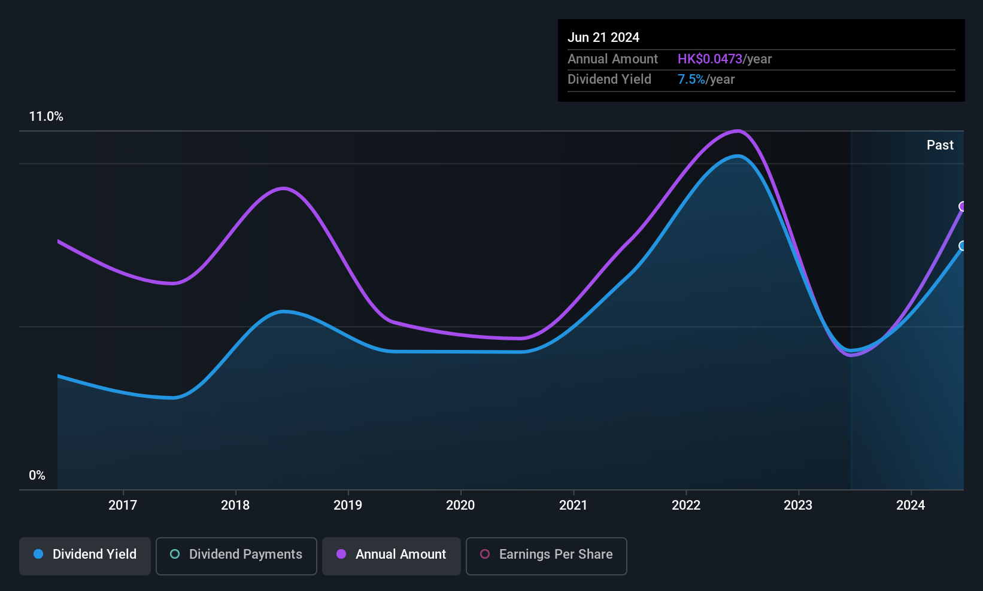
Task: Click the HK$0.0473/year tooltip value
Action: click(724, 59)
